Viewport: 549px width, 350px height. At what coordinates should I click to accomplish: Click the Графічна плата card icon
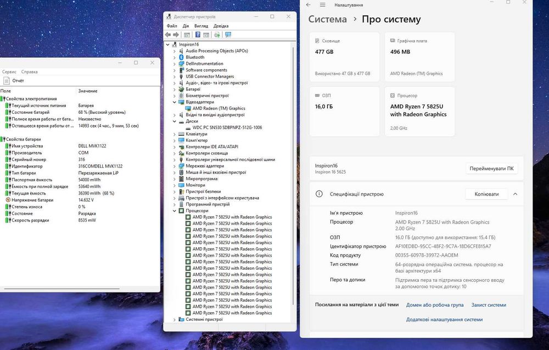(393, 41)
